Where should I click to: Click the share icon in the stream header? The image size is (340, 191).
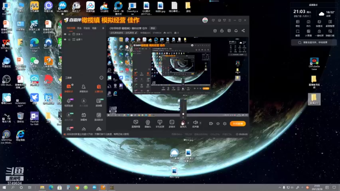(243, 31)
